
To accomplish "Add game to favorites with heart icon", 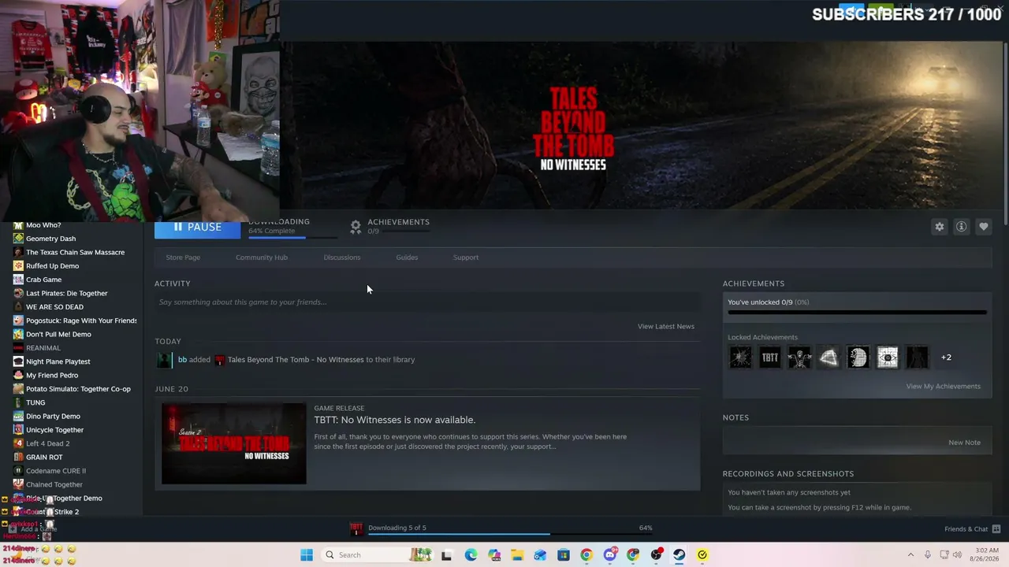I will pos(984,227).
